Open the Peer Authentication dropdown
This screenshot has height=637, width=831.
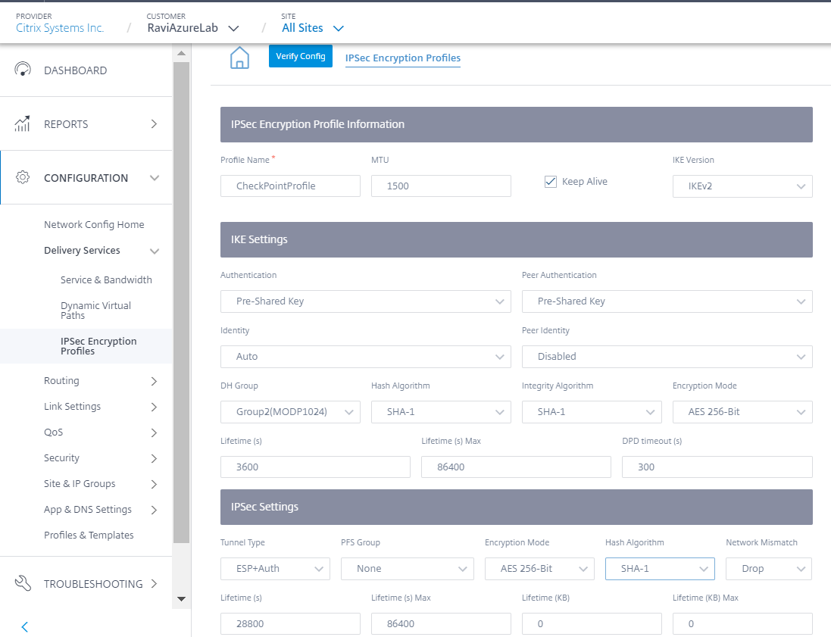coord(667,301)
